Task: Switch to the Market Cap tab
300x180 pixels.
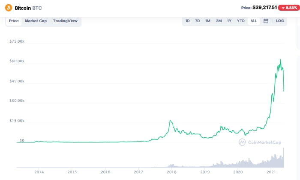Action: point(36,21)
